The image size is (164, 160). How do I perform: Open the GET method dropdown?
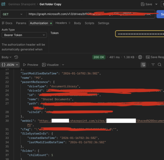(13, 14)
